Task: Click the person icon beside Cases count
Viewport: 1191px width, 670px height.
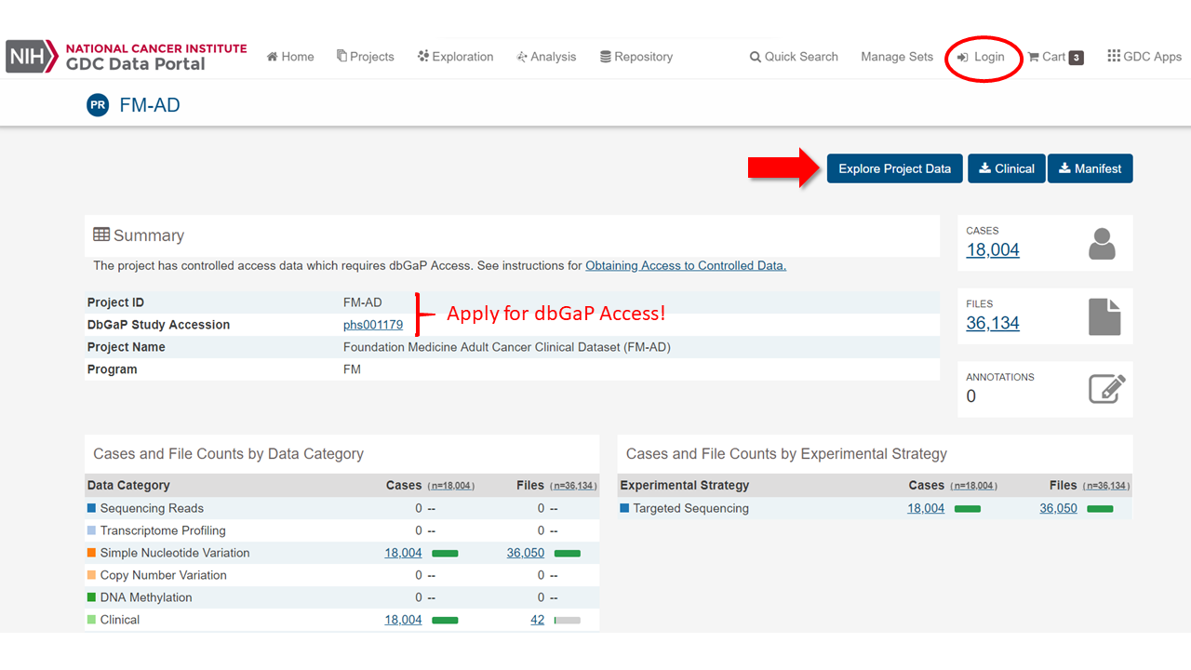Action: click(1102, 244)
